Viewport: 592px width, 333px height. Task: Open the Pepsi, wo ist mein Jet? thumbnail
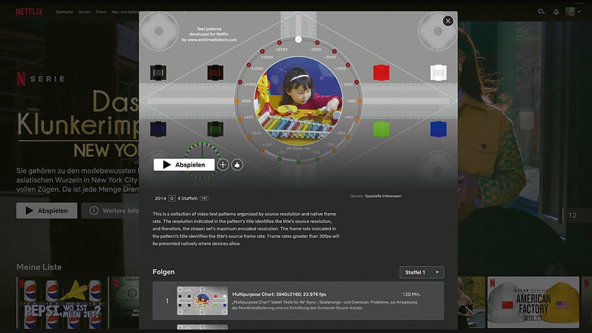(x=62, y=303)
